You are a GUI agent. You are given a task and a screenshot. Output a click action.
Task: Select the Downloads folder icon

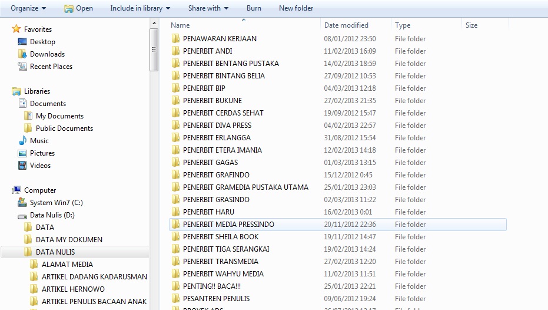click(x=22, y=54)
